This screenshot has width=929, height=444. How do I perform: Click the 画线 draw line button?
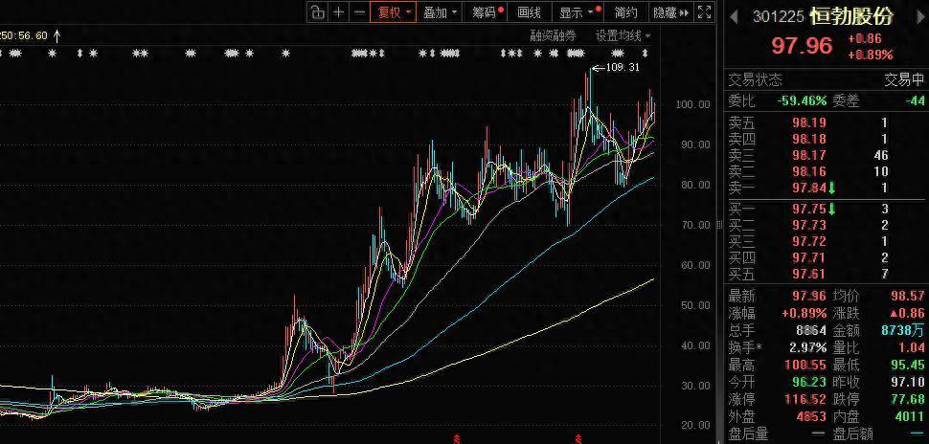coord(529,12)
